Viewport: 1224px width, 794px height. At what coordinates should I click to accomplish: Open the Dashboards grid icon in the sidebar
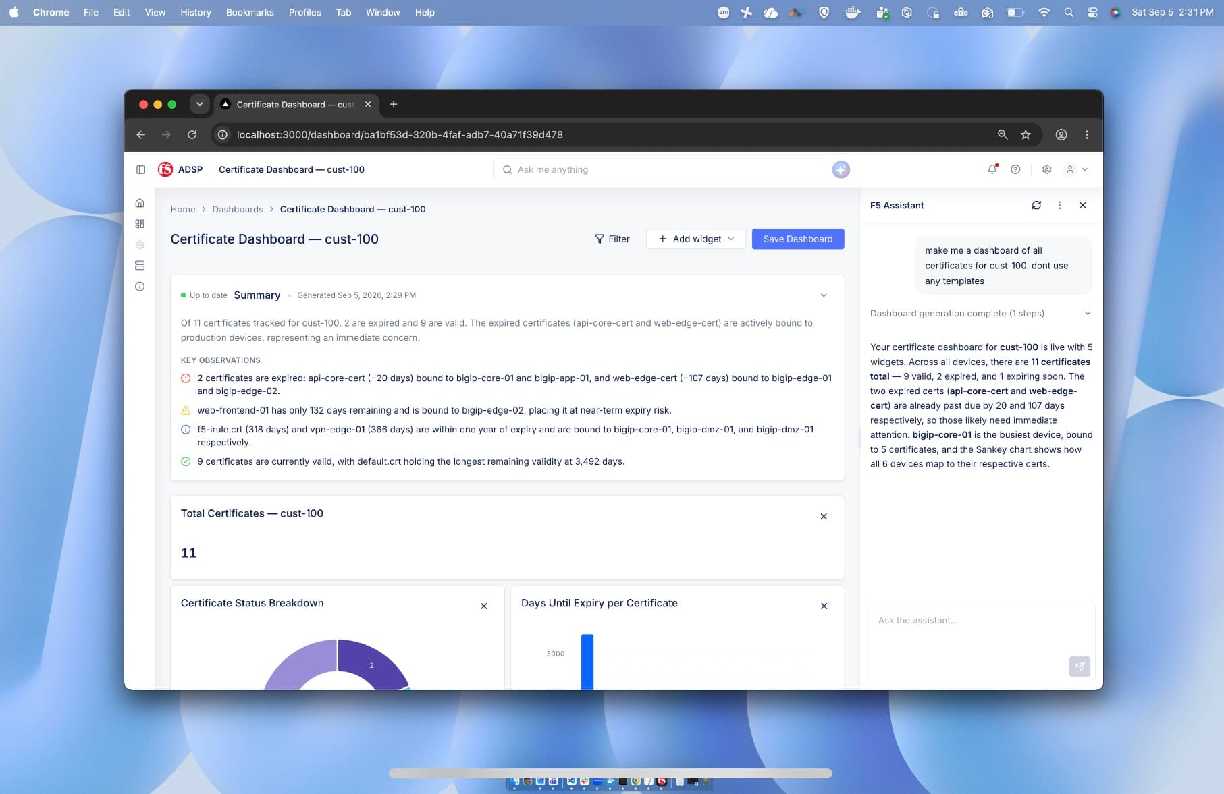click(x=140, y=224)
